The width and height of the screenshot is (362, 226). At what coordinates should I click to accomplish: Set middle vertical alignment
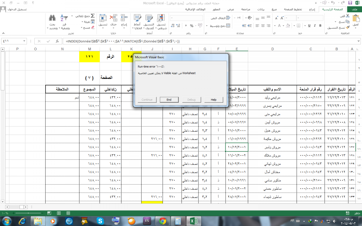click(263, 18)
